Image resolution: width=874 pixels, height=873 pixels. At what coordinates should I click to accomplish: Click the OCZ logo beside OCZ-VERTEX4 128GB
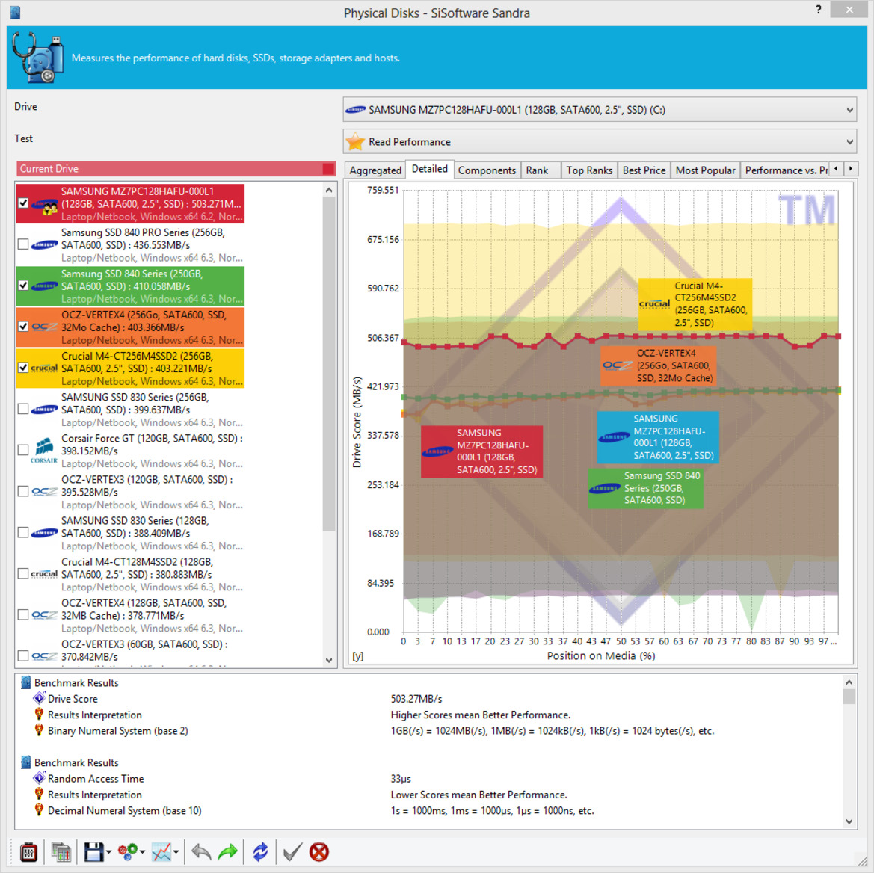[x=44, y=615]
